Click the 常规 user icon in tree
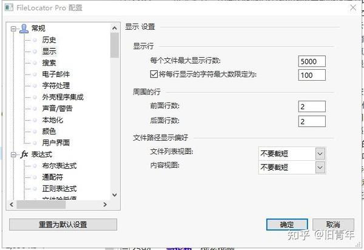This screenshot has width=364, height=250. point(24,29)
